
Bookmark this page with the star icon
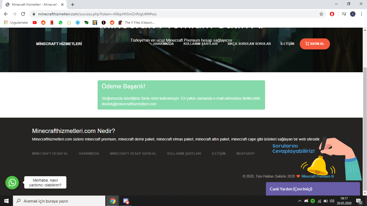(x=321, y=14)
